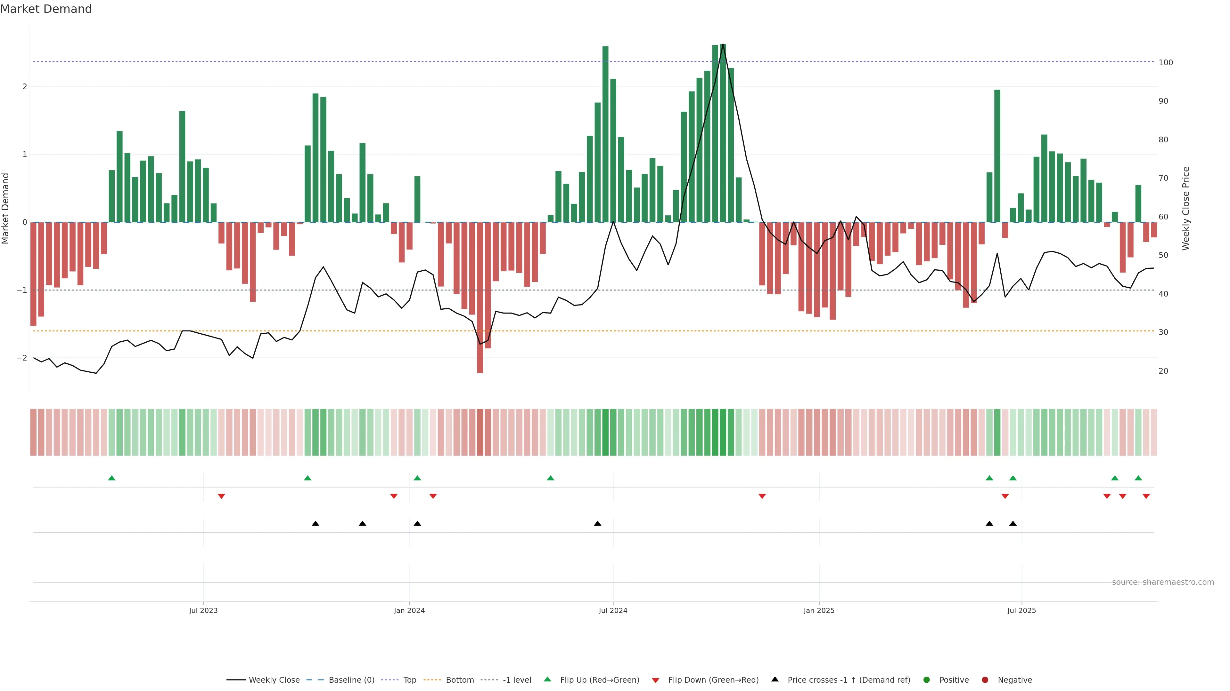Click black Price crosses -1 legend triangle
Image resolution: width=1230 pixels, height=691 pixels.
tap(775, 679)
